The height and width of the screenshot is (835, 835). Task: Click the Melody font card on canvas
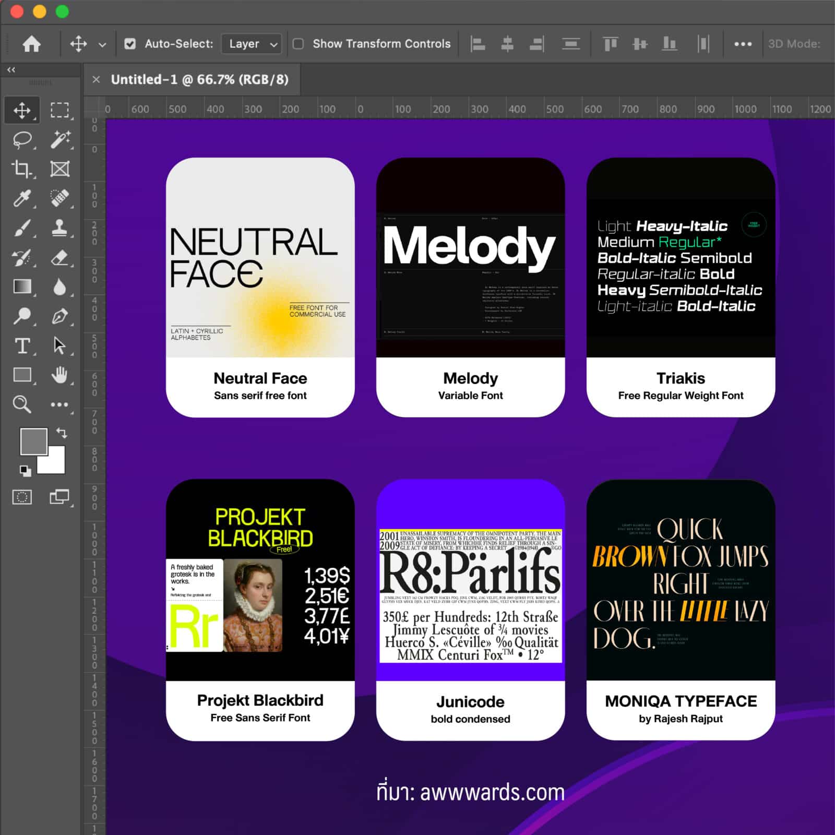point(470,287)
